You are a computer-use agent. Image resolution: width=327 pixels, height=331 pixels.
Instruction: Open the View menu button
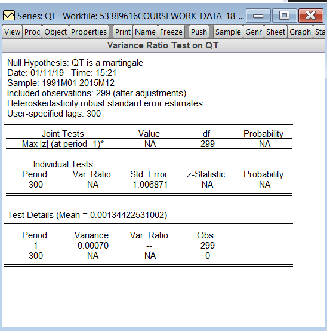pyautogui.click(x=12, y=32)
